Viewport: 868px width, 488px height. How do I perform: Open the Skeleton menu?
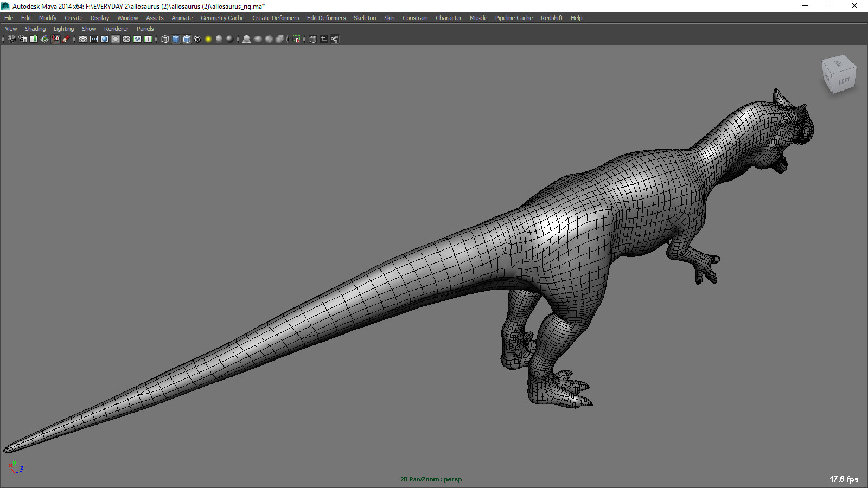365,18
